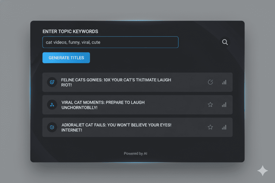Viewport: 275px width, 183px height.
Task: Click the search magnifier icon
Action: 225,42
